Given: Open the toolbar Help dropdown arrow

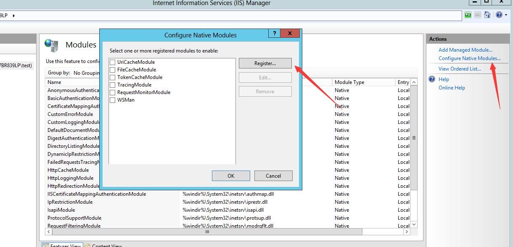Looking at the screenshot, I should pyautogui.click(x=506, y=15).
